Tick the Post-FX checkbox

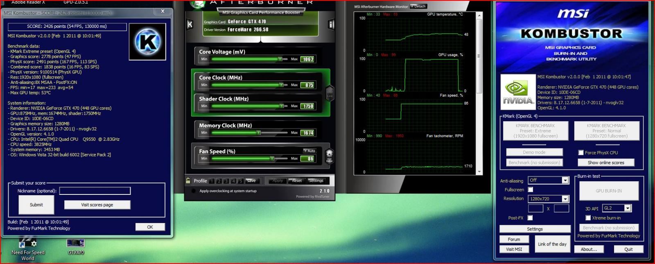pos(530,218)
